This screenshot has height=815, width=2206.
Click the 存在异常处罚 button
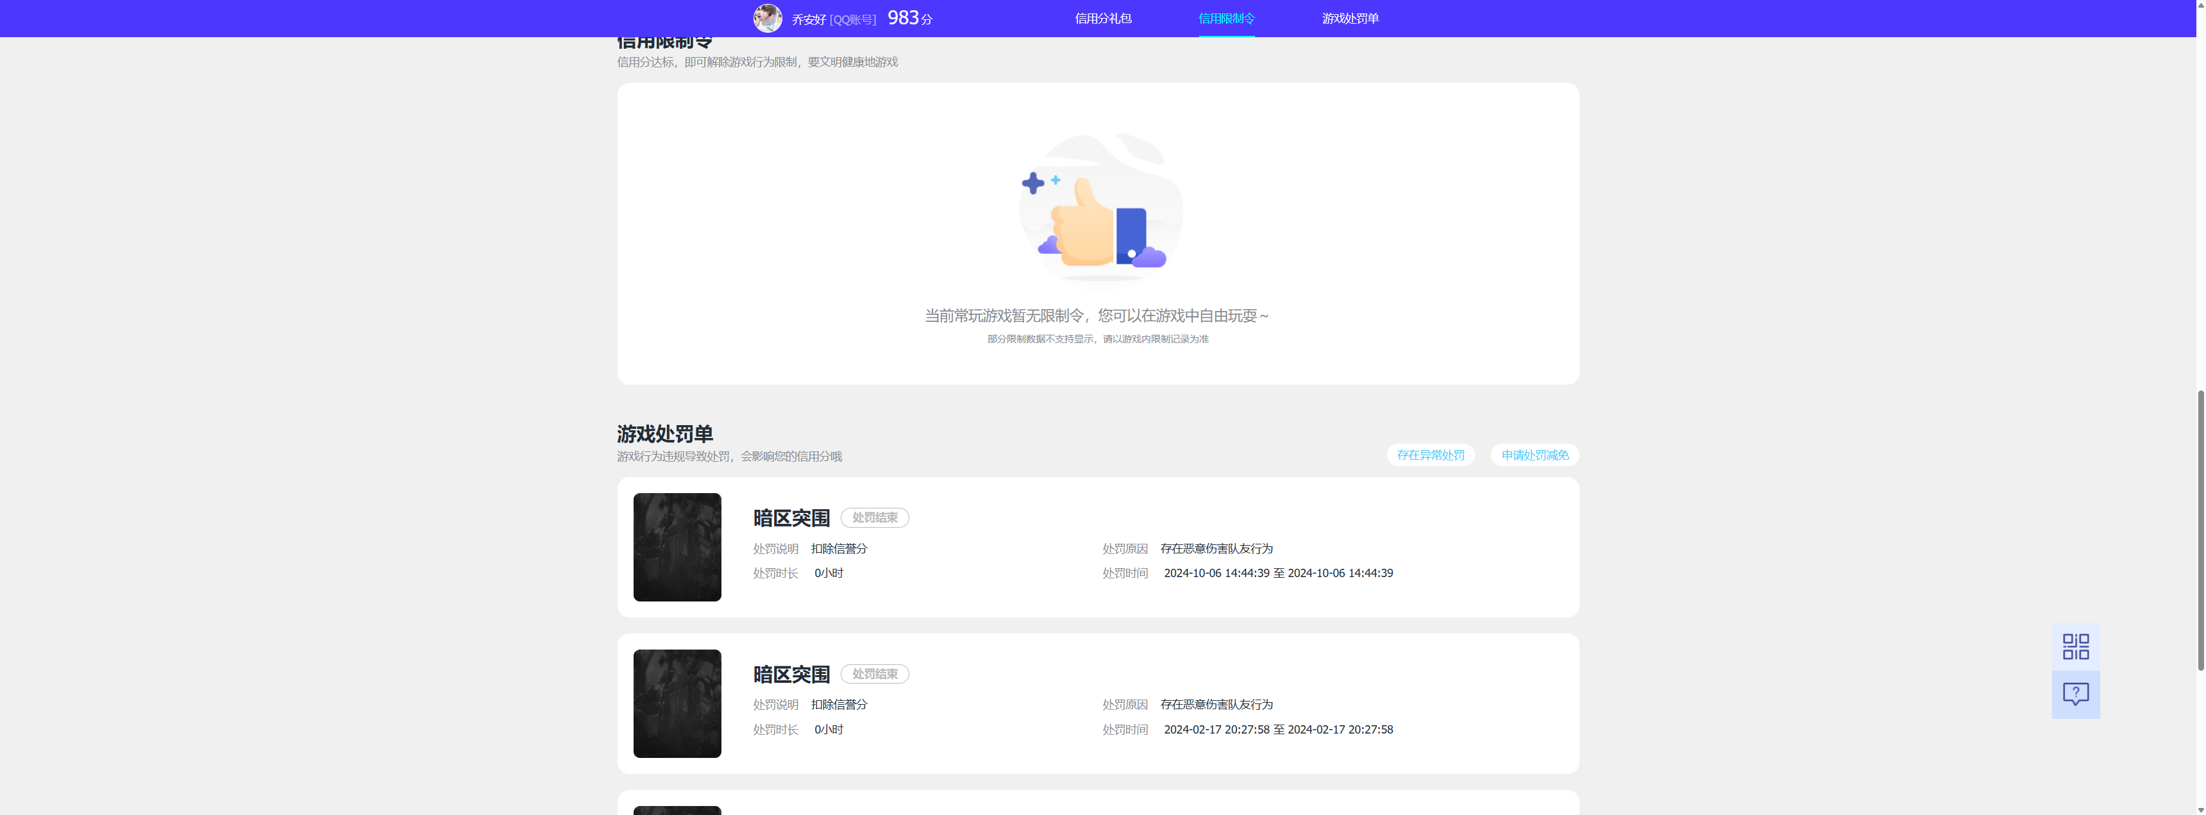[x=1430, y=455]
